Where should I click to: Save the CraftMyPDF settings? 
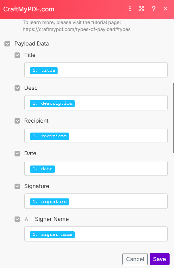[x=159, y=259]
